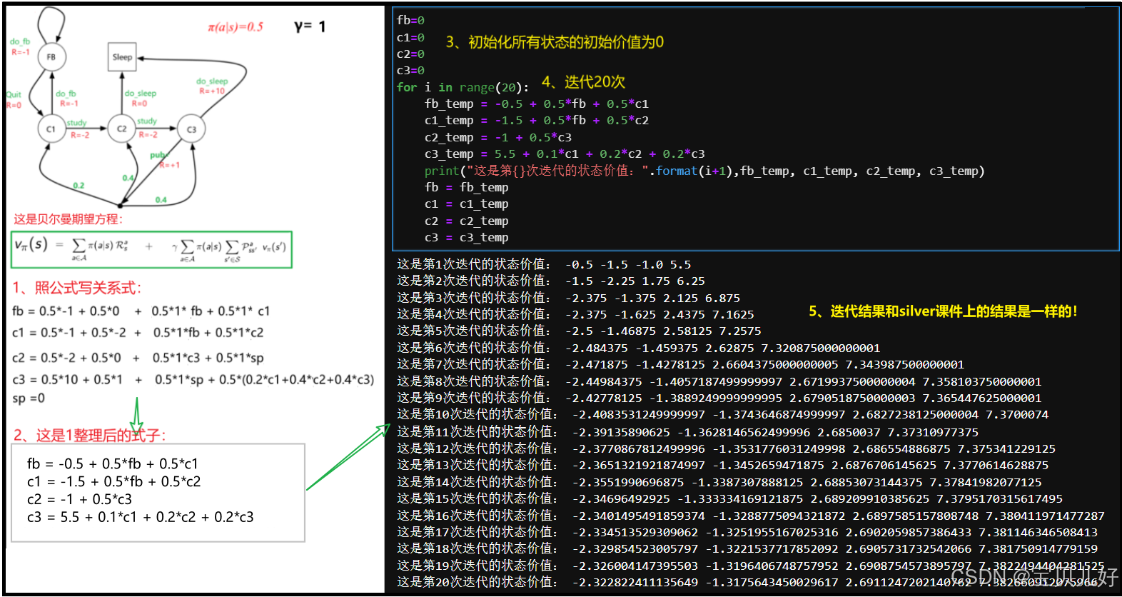Select the 第2次迭代 output line
The width and height of the screenshot is (1122, 597).
click(x=551, y=281)
